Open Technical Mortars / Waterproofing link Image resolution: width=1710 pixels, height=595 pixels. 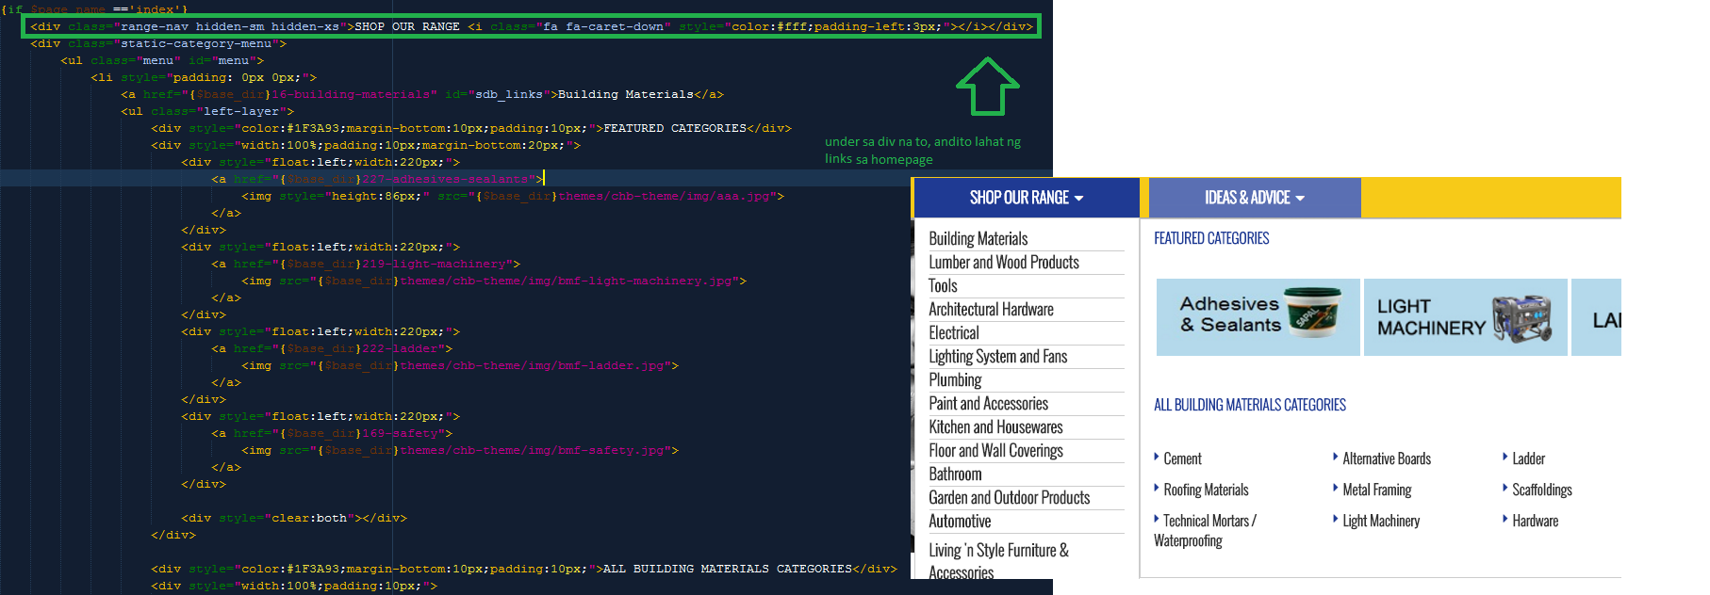pyautogui.click(x=1205, y=531)
